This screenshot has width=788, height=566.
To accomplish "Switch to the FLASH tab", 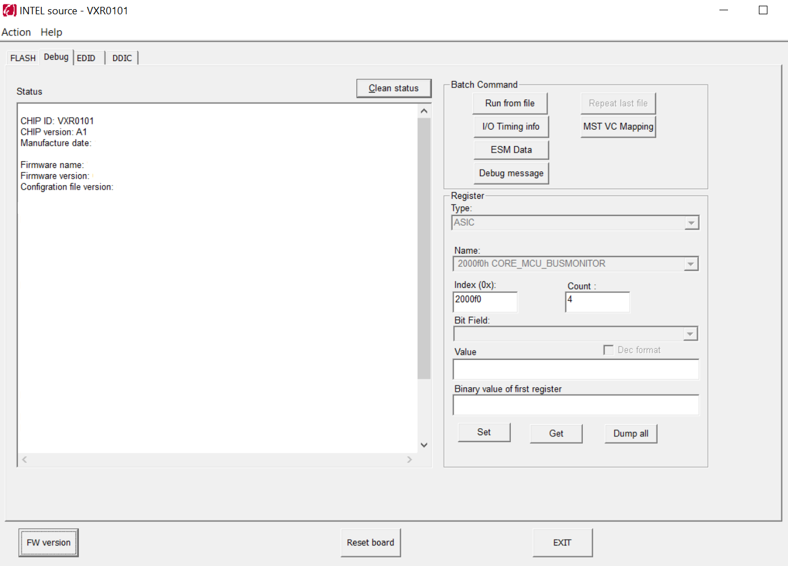I will pyautogui.click(x=23, y=58).
